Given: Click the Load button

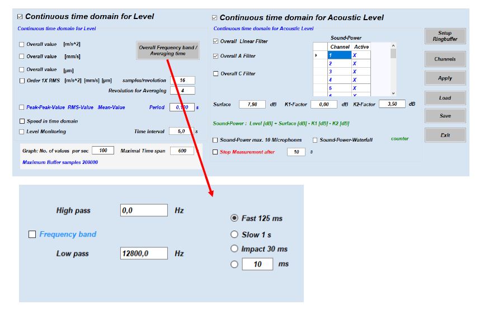Looking at the screenshot, I should point(445,97).
